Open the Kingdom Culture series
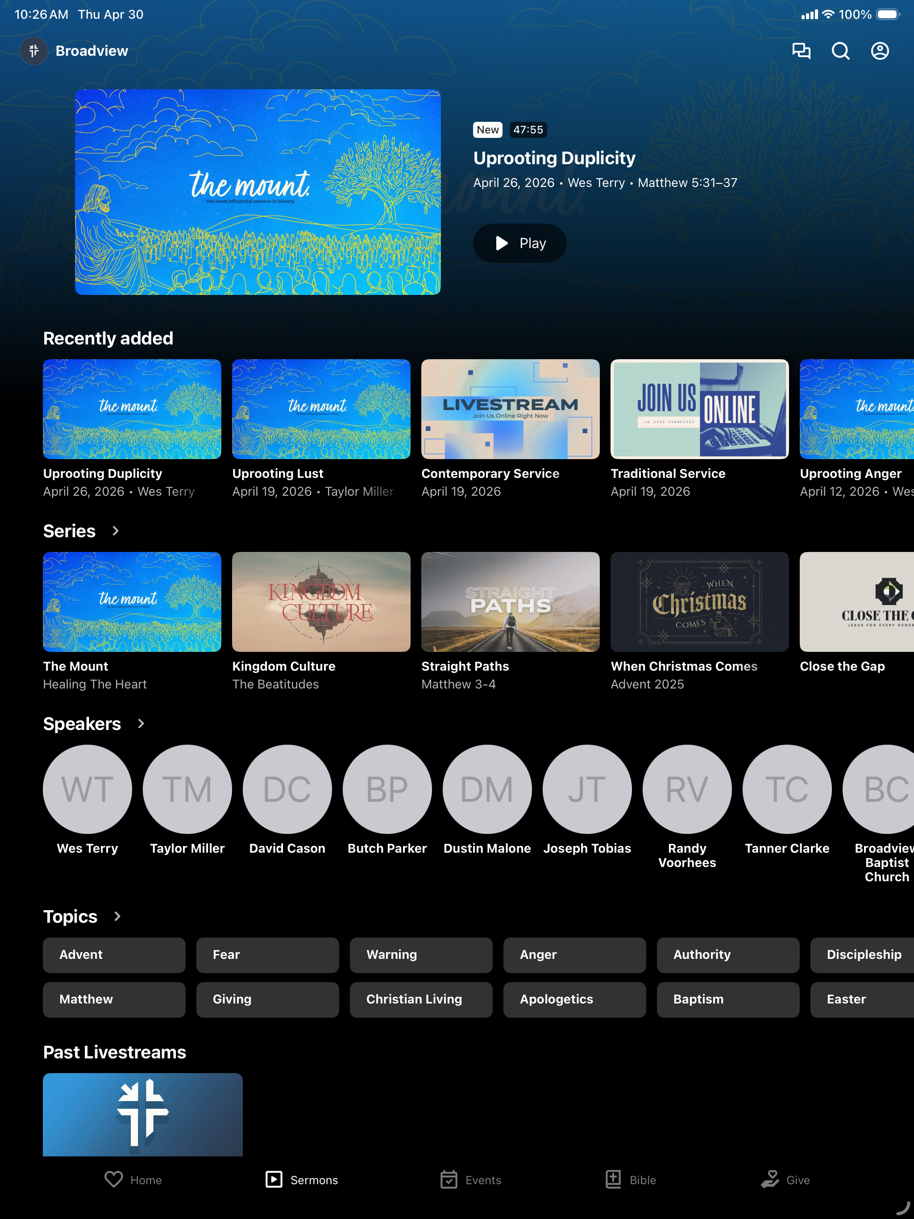Image resolution: width=914 pixels, height=1219 pixels. coord(321,602)
